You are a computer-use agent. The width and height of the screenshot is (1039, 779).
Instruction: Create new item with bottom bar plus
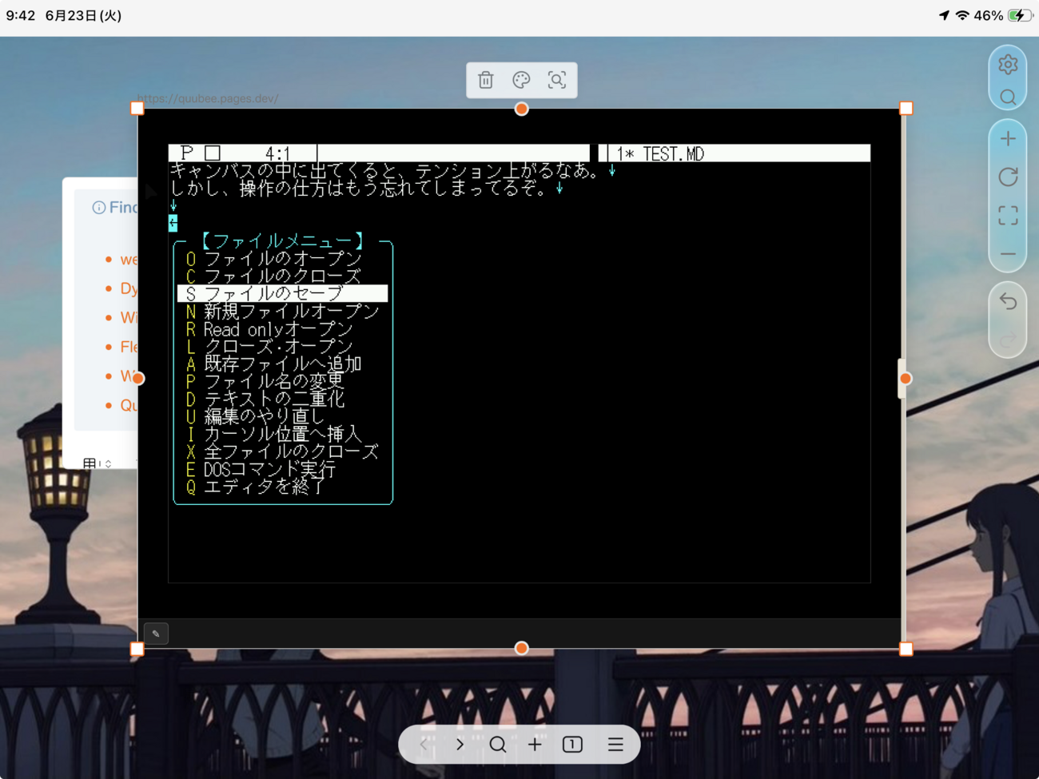click(x=535, y=745)
